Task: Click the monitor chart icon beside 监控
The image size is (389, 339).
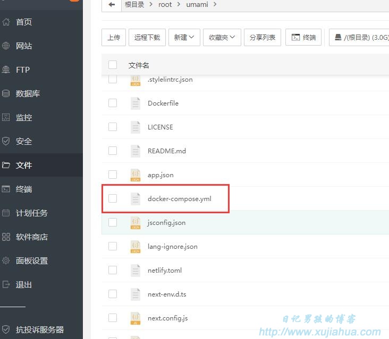Action: [6, 117]
